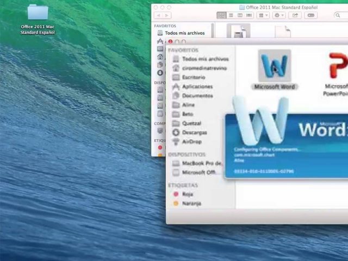Switch to icon view in Finder toolbar

click(221, 15)
